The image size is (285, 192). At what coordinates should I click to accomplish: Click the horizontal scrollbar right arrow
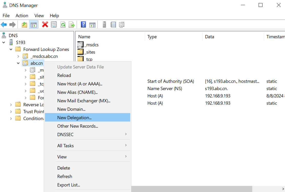tap(283, 189)
